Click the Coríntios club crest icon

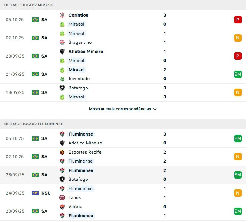[62, 15]
